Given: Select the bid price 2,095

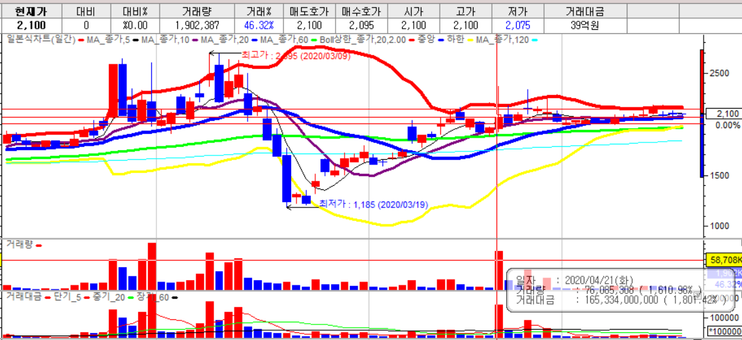Looking at the screenshot, I should click(x=362, y=25).
